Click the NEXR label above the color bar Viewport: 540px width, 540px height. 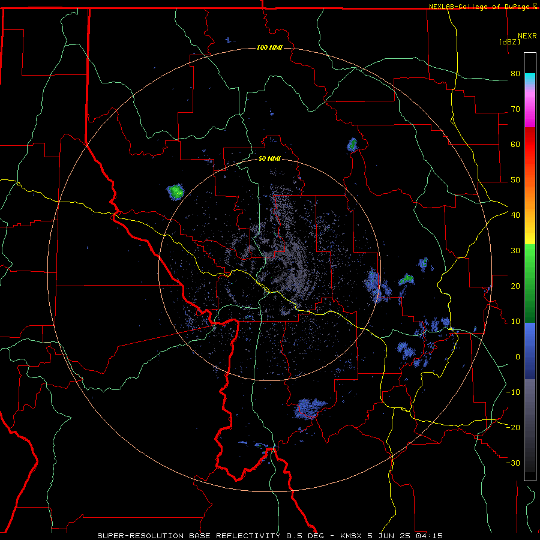pos(527,36)
